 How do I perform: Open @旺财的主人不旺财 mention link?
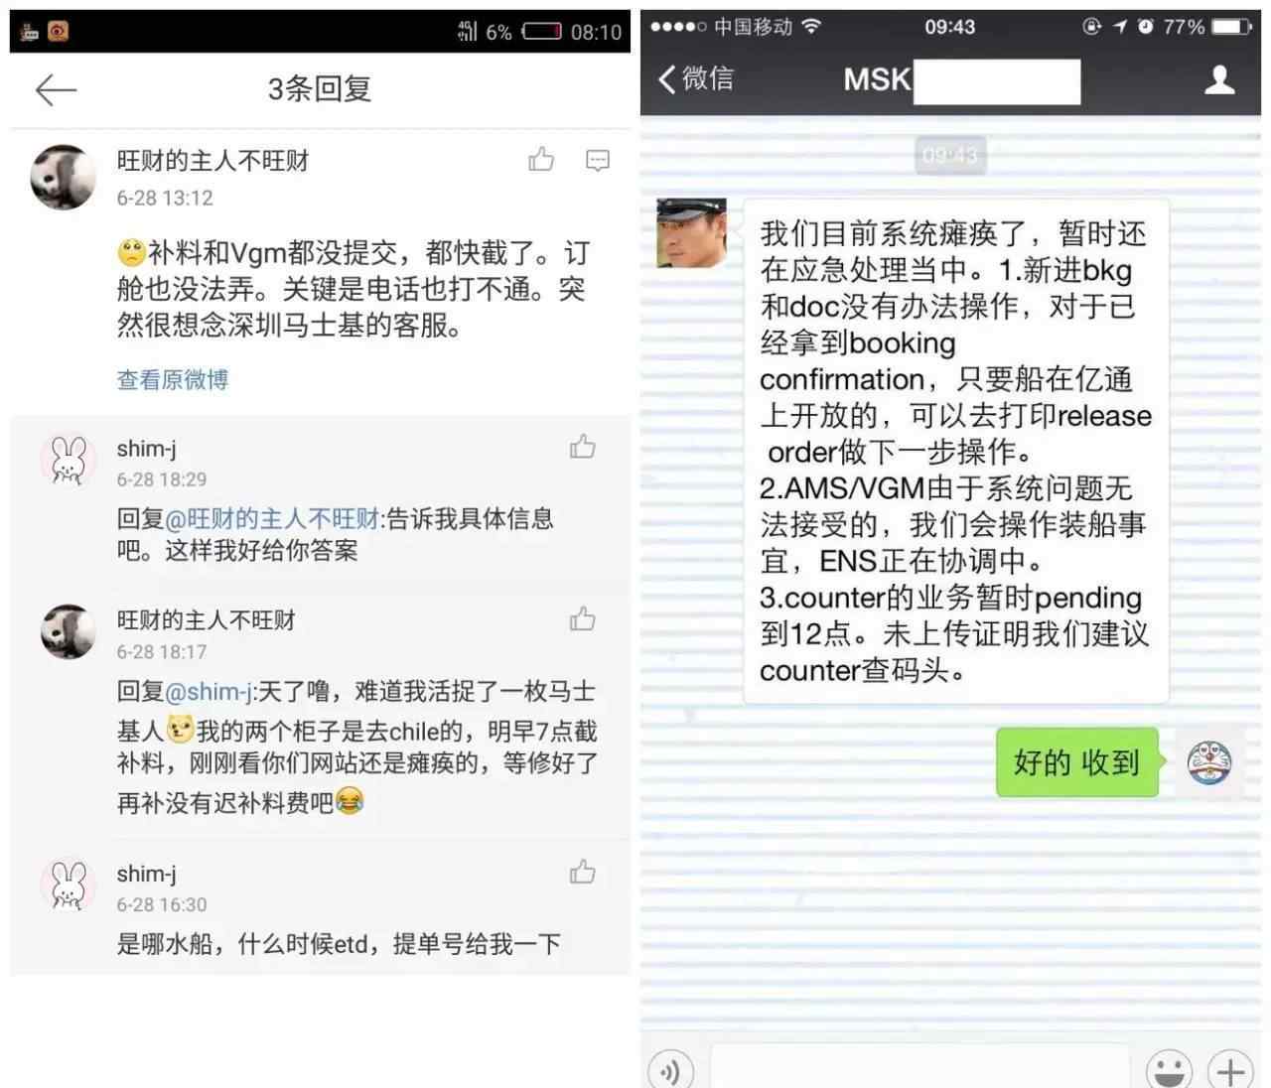tap(272, 518)
